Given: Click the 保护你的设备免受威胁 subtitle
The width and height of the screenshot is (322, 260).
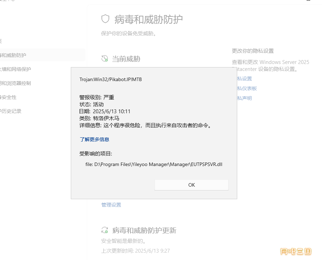Looking at the screenshot, I should [x=129, y=33].
